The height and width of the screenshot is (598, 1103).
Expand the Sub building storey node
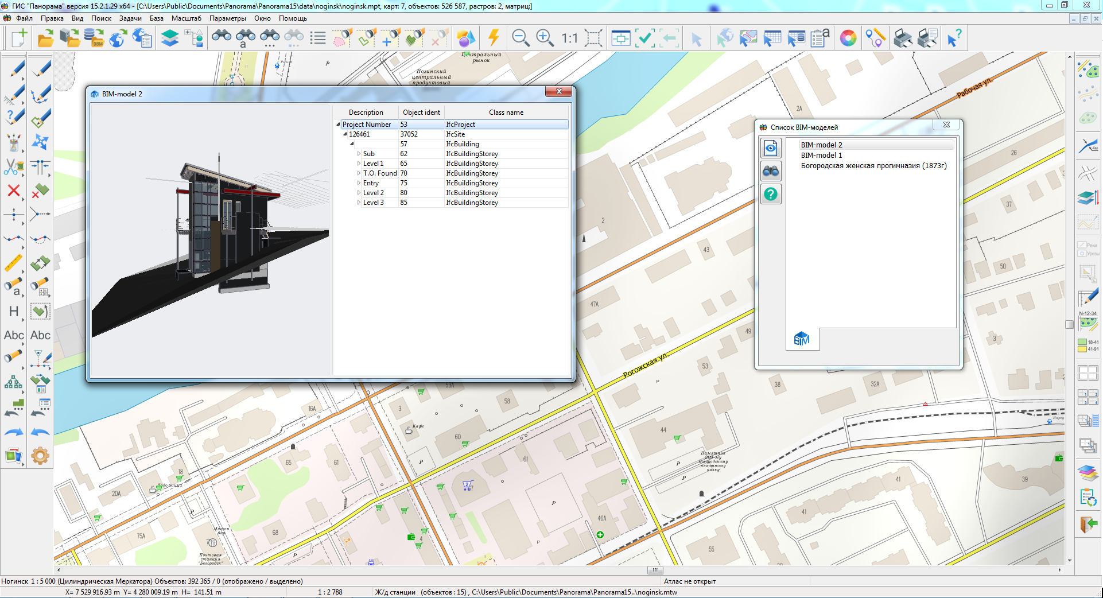coord(359,154)
